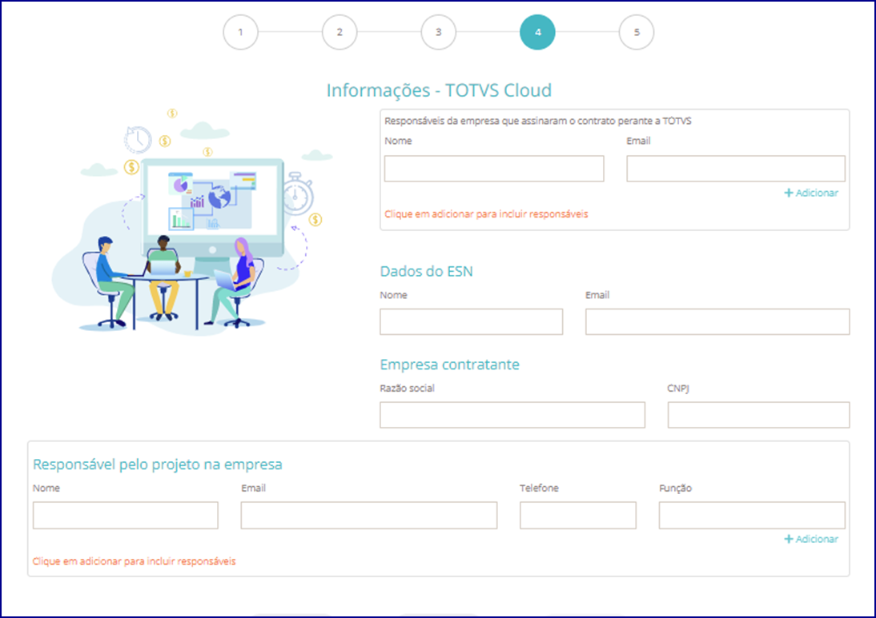Click Nome field under Dados do ESN

pos(471,322)
